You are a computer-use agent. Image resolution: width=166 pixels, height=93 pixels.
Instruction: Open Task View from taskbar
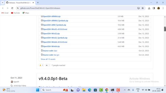point(72,90)
